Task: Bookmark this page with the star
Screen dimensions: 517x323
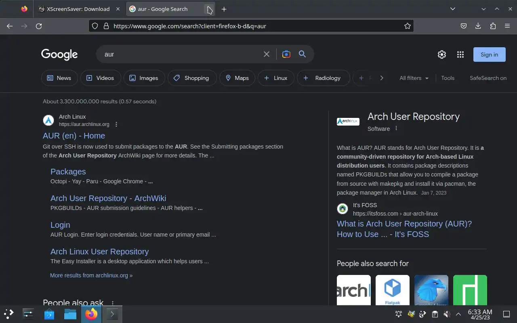Action: coord(408,26)
